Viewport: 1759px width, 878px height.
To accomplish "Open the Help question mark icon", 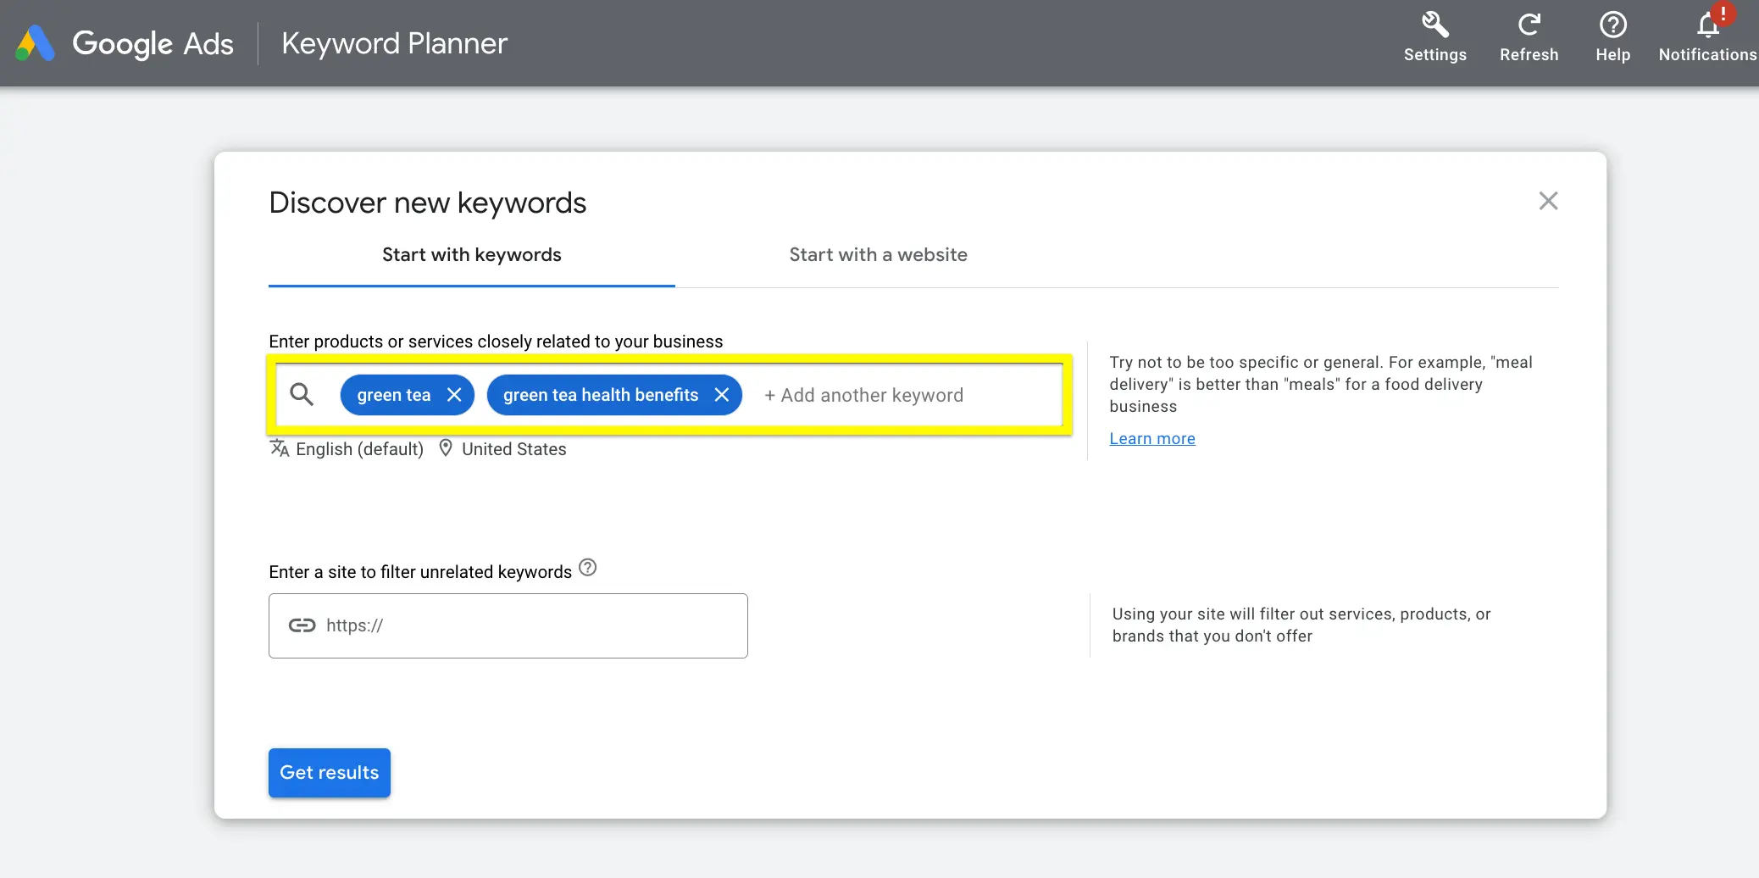I will (x=1612, y=25).
